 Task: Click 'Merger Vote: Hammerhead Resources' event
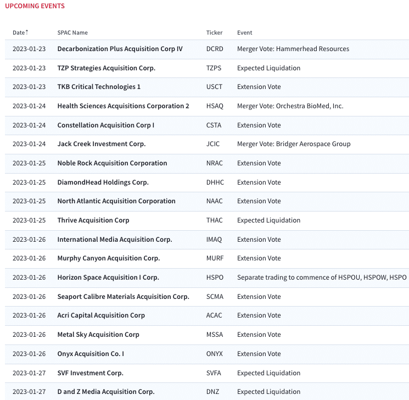293,49
